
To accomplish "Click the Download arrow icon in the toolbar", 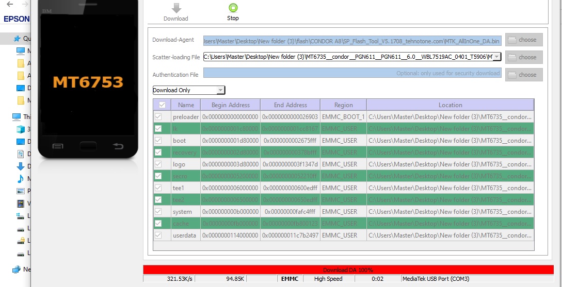I will (x=176, y=8).
